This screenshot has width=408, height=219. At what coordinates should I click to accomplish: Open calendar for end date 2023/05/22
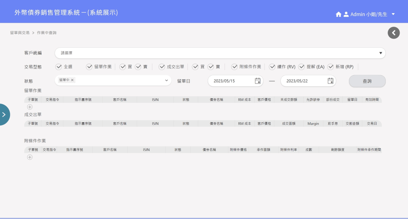330,81
